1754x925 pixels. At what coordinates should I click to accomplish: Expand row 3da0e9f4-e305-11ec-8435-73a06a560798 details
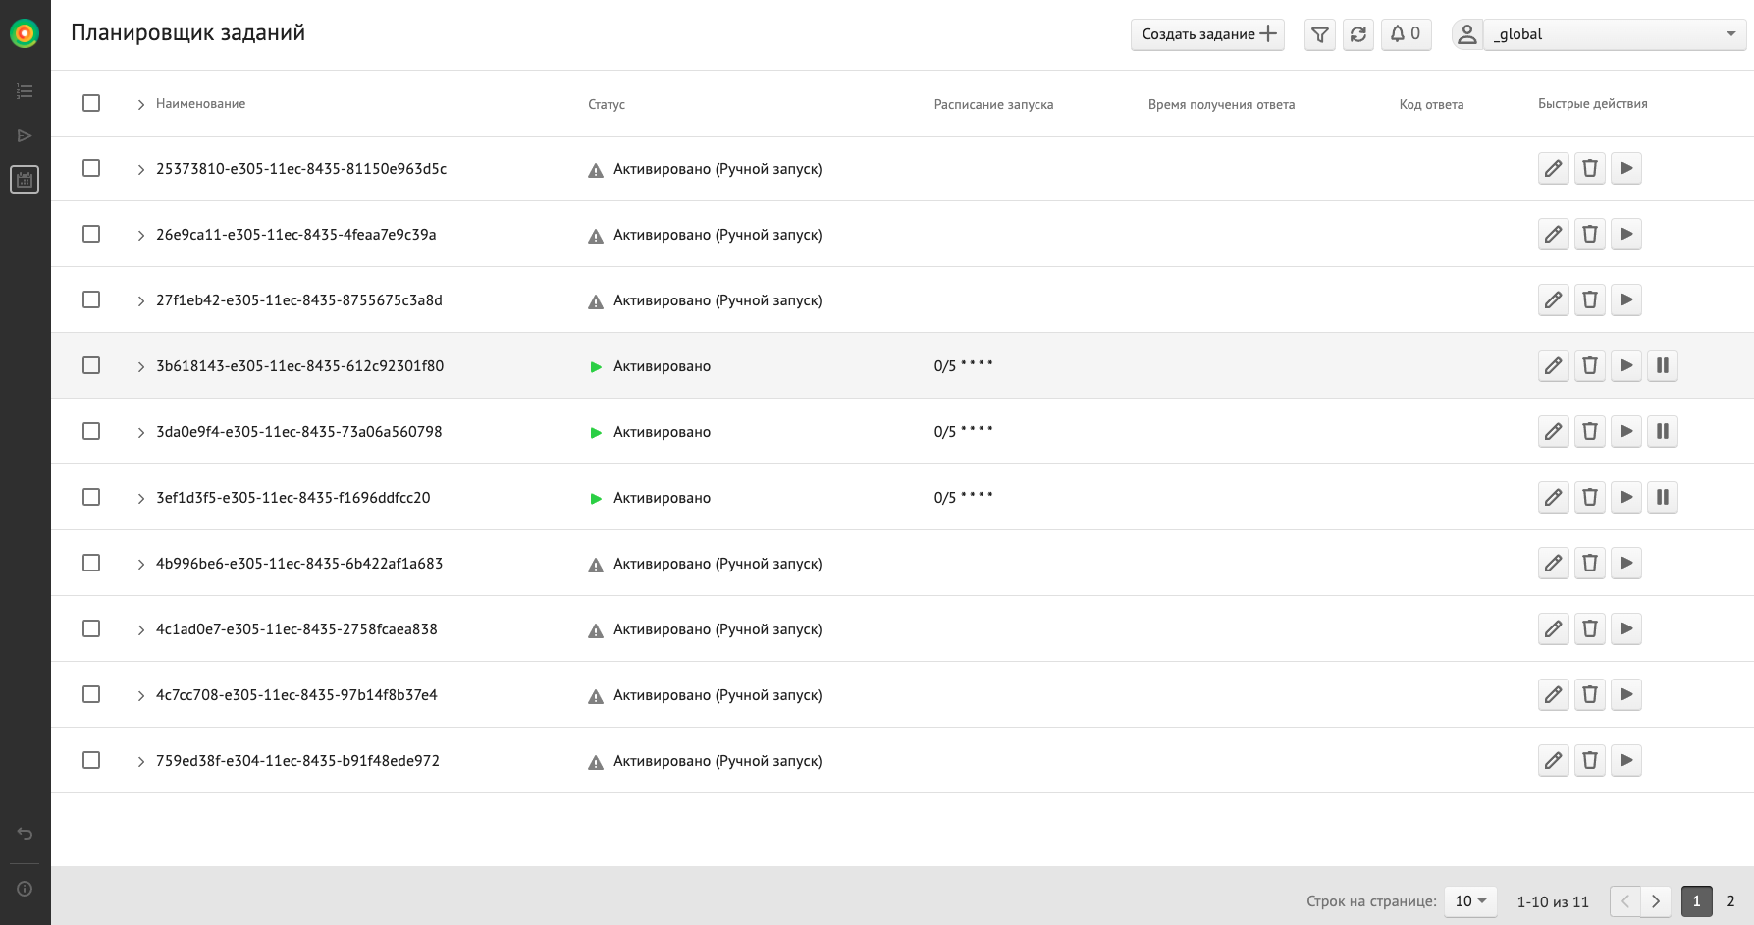point(140,433)
